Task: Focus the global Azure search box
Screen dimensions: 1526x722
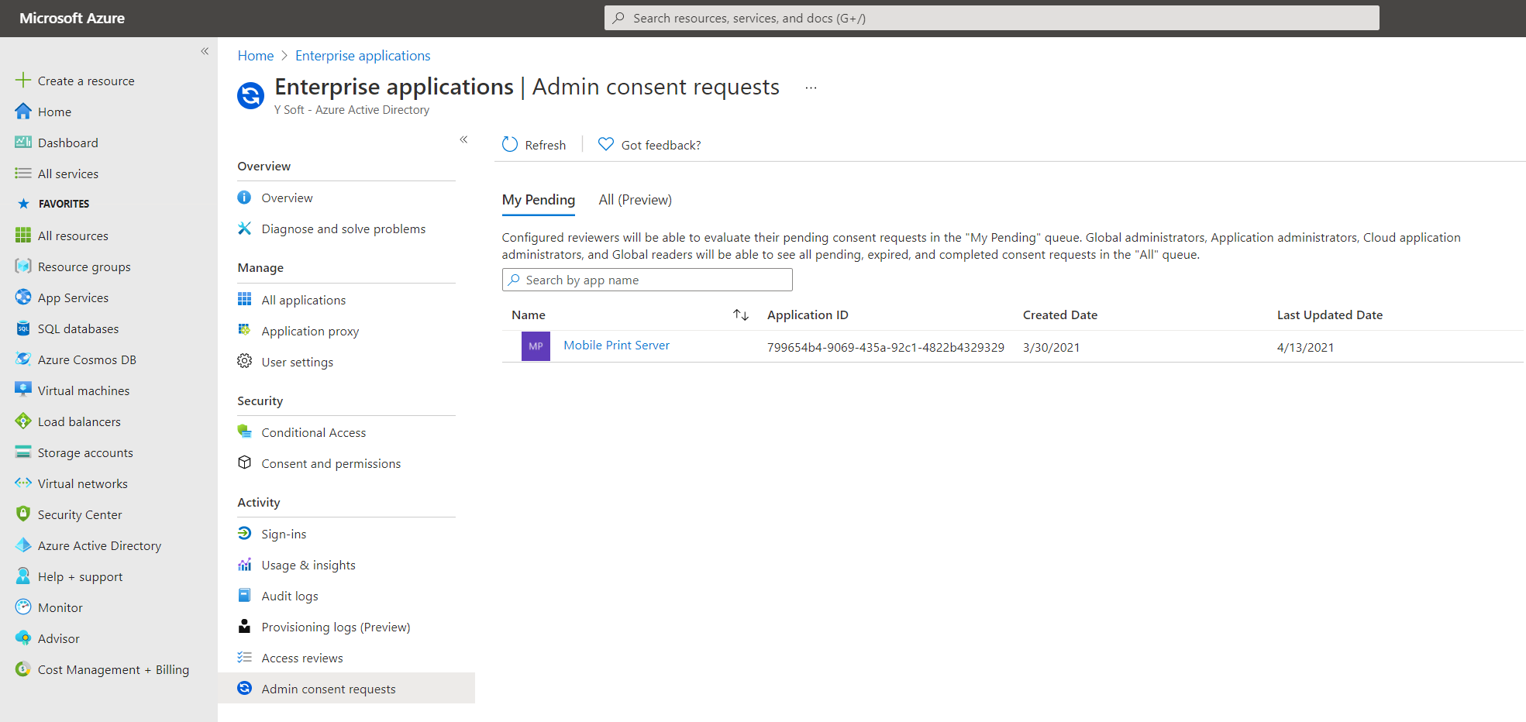Action: tap(992, 18)
